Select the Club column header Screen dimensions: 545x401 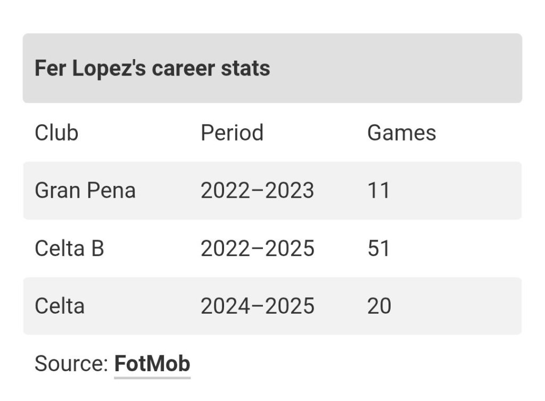point(56,133)
